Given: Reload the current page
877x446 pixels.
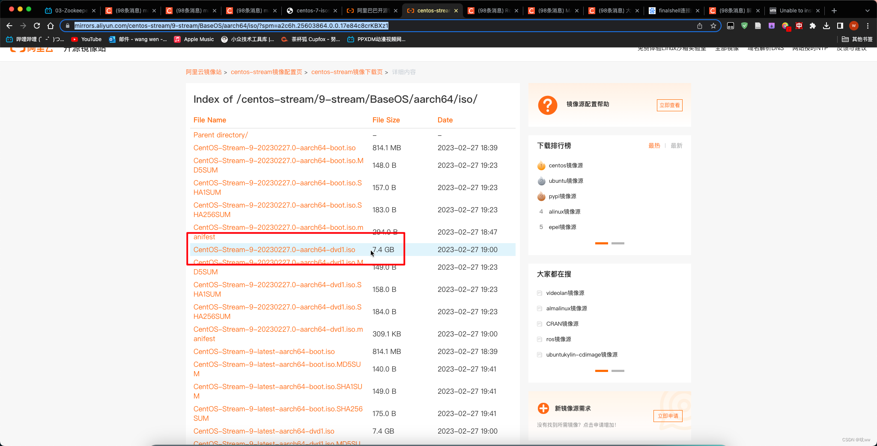Looking at the screenshot, I should [37, 26].
